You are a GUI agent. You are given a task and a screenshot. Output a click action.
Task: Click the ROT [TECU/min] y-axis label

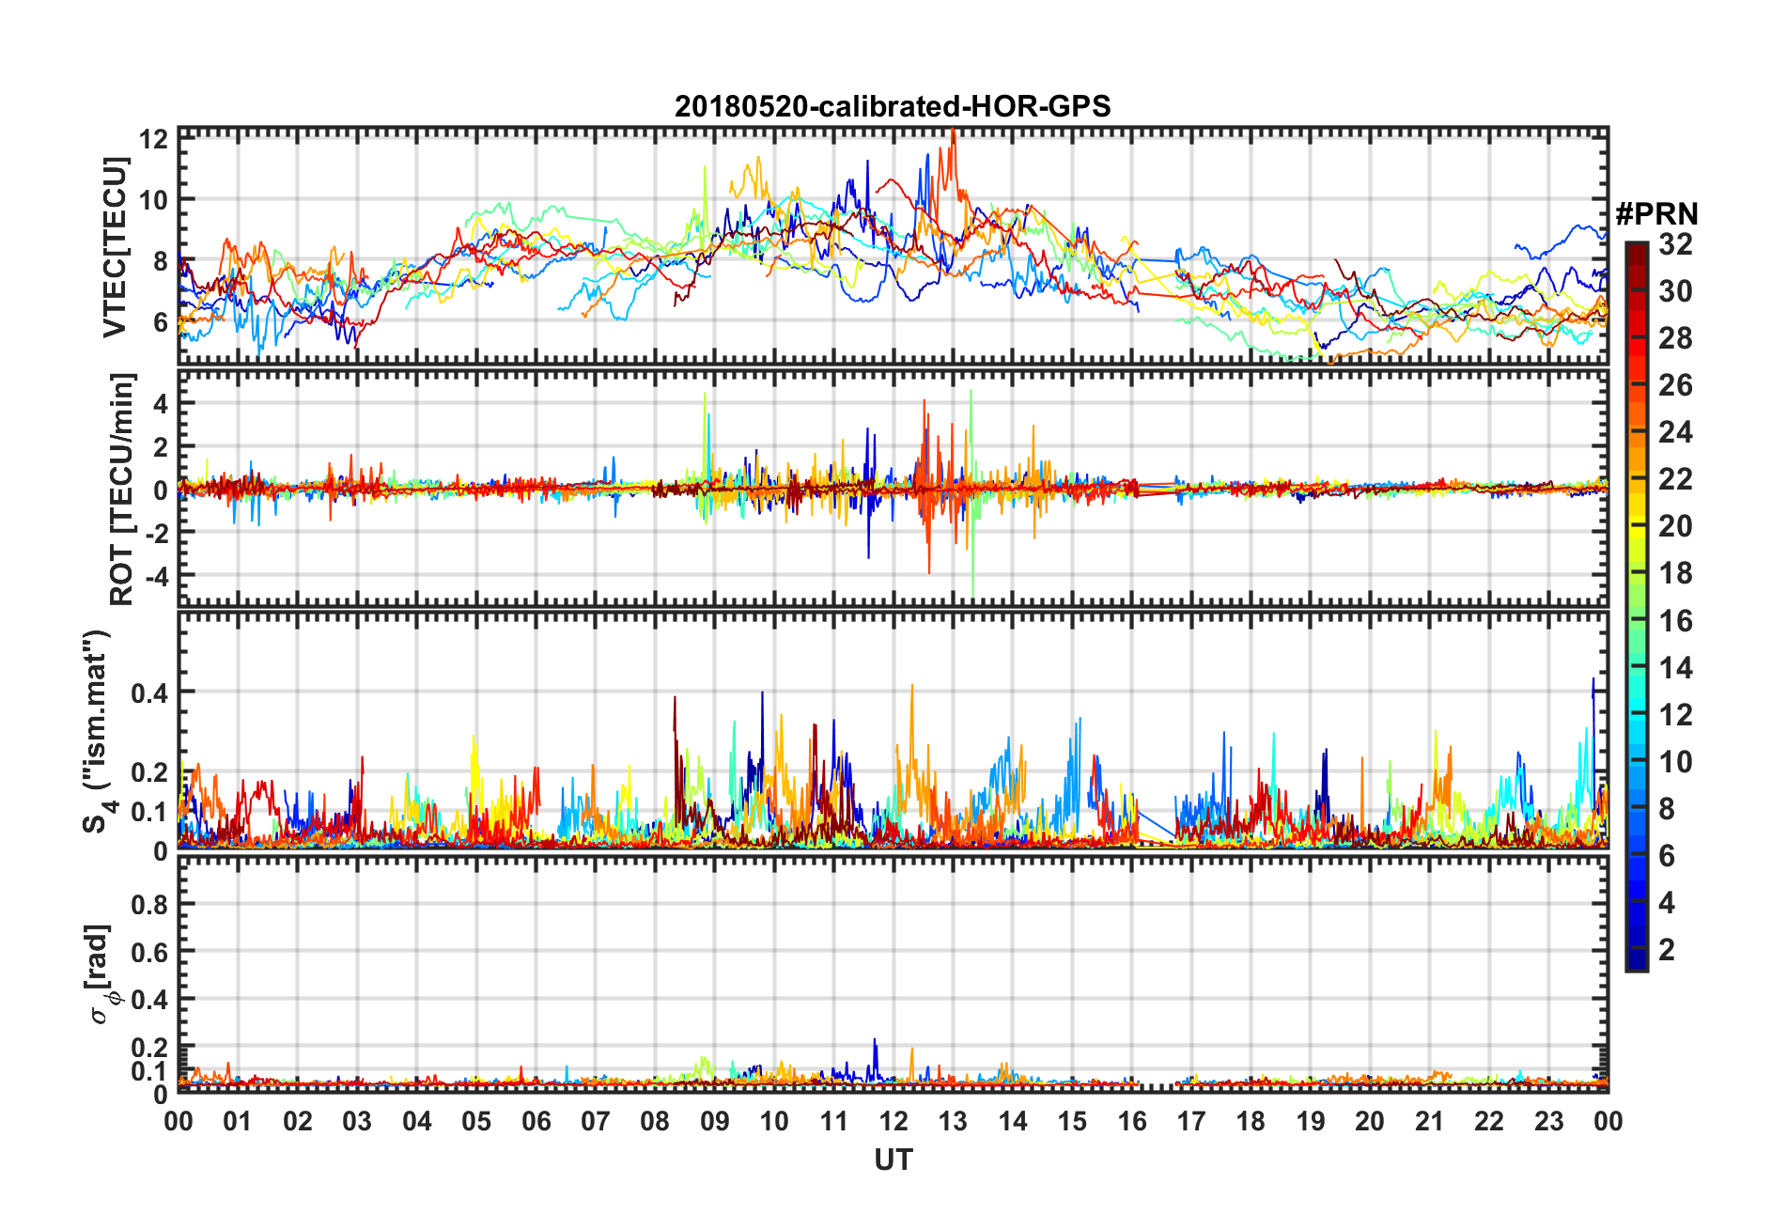click(x=121, y=489)
